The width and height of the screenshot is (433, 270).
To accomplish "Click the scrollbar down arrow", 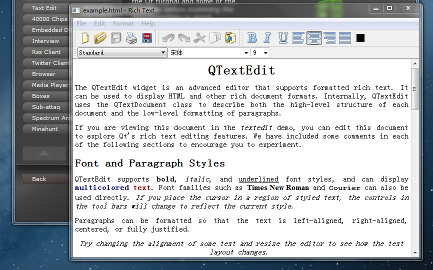I will click(415, 252).
